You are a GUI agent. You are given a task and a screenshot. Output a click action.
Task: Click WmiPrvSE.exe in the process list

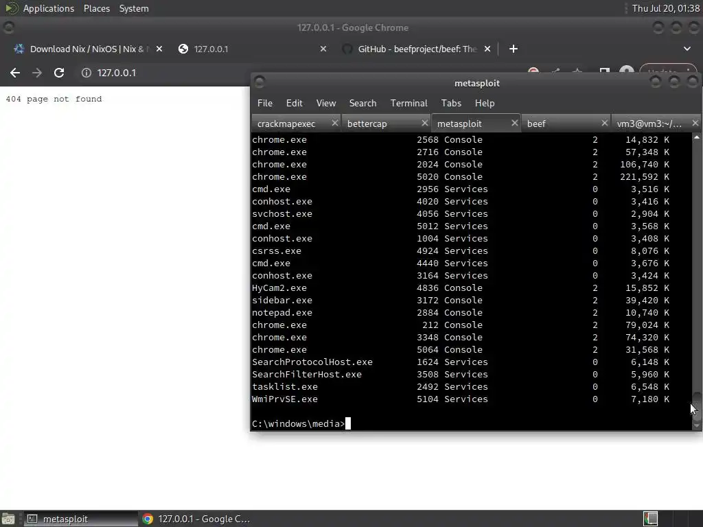click(x=285, y=399)
